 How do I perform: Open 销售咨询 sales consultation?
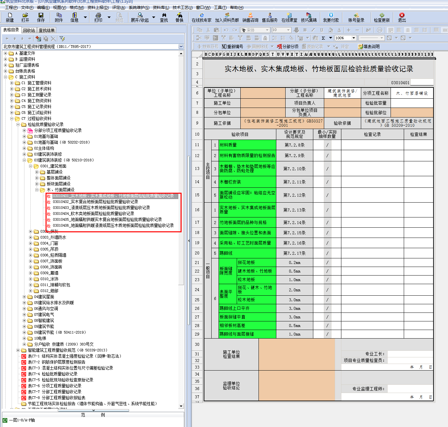(x=250, y=17)
